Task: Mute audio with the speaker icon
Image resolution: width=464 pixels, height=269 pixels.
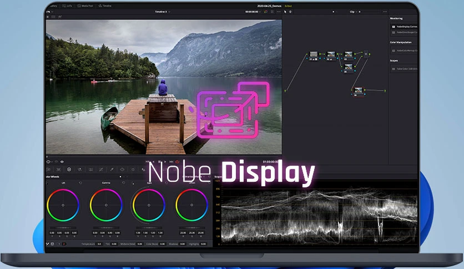Action: click(62, 162)
